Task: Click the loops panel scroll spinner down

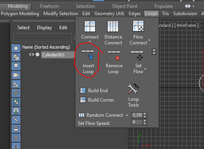Action: 154,53
